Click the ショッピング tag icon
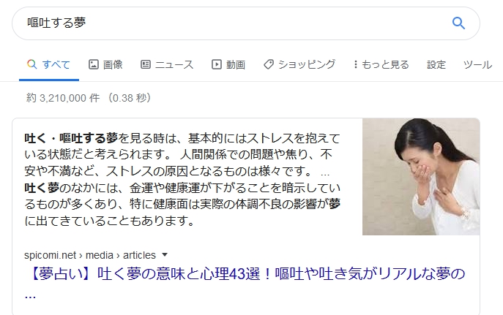 [269, 64]
